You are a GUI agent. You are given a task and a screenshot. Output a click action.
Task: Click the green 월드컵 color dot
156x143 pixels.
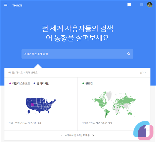(x=83, y=83)
